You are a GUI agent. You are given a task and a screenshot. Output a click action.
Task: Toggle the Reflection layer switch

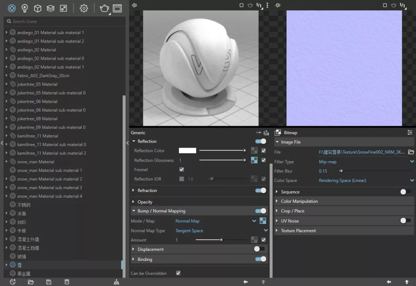pyautogui.click(x=261, y=141)
